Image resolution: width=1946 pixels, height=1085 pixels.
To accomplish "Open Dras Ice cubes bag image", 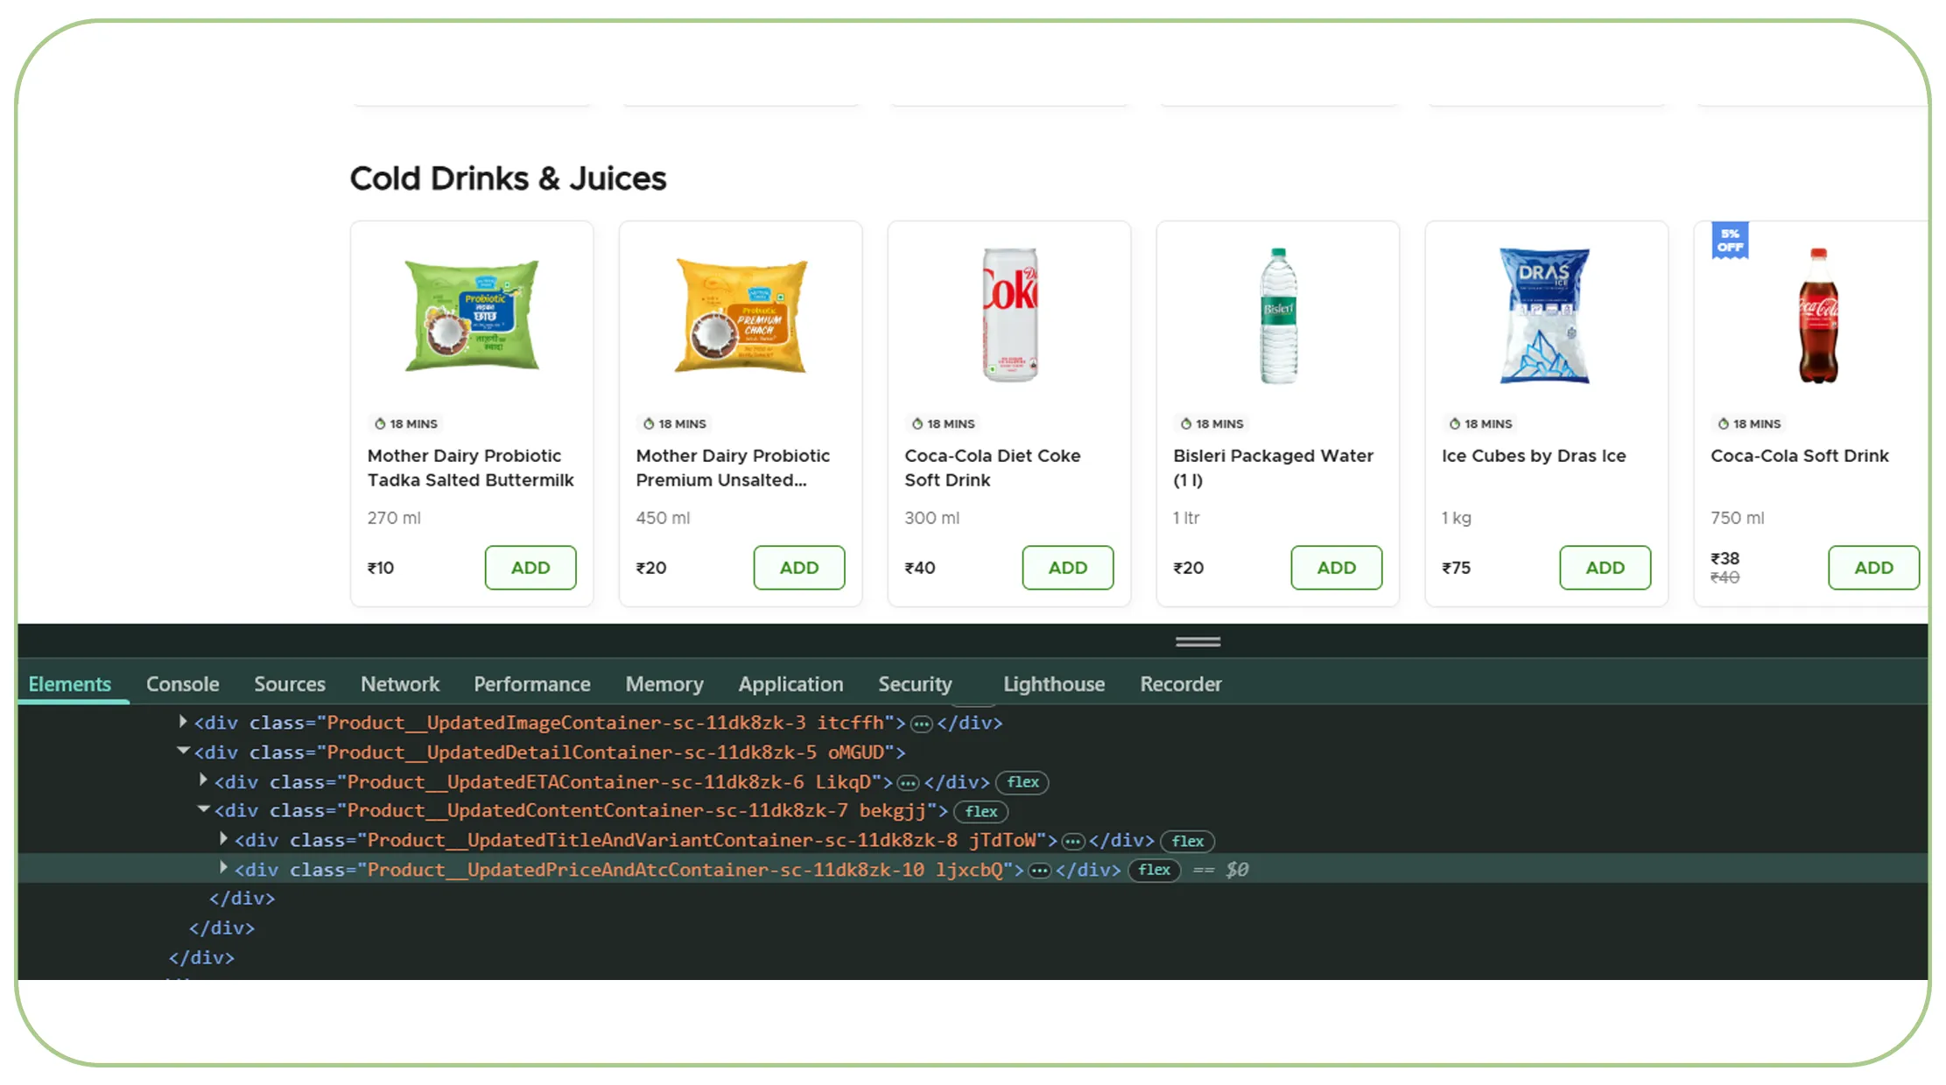I will coord(1545,316).
